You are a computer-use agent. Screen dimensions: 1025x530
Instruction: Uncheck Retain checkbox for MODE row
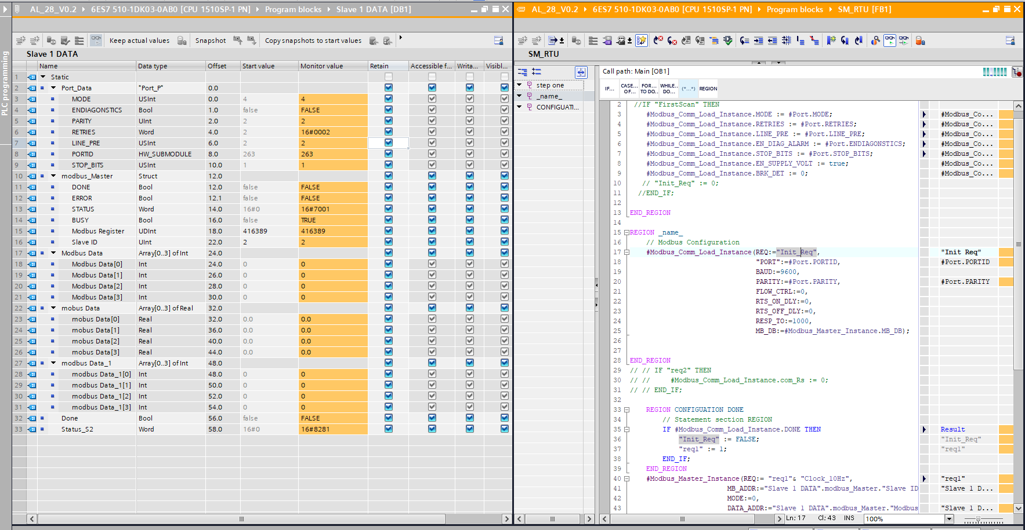389,99
